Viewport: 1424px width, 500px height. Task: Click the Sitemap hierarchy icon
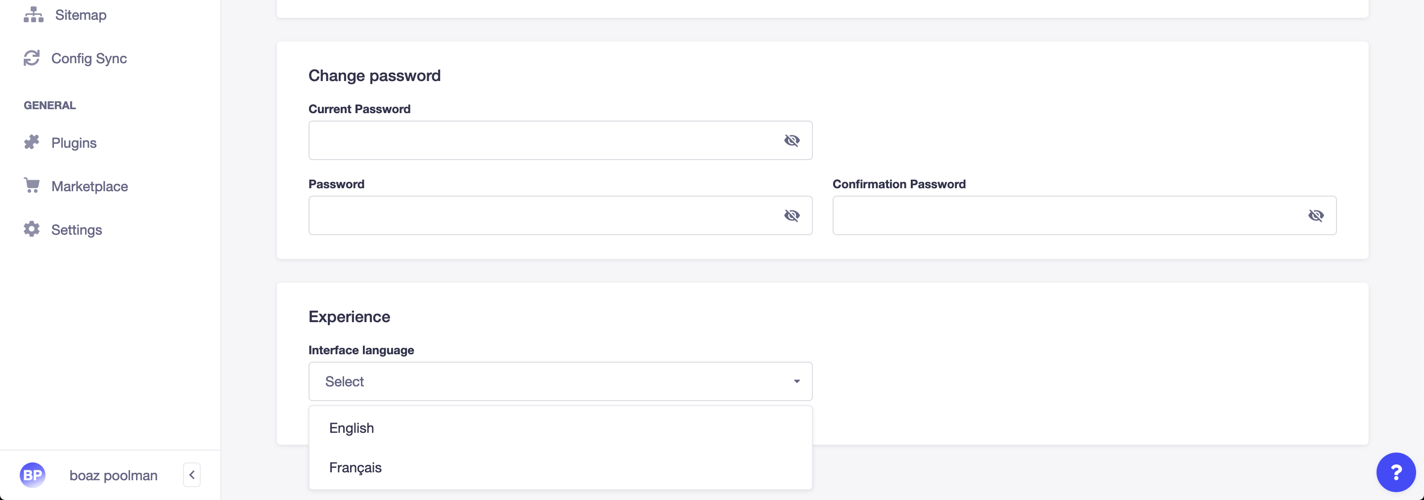click(x=33, y=15)
